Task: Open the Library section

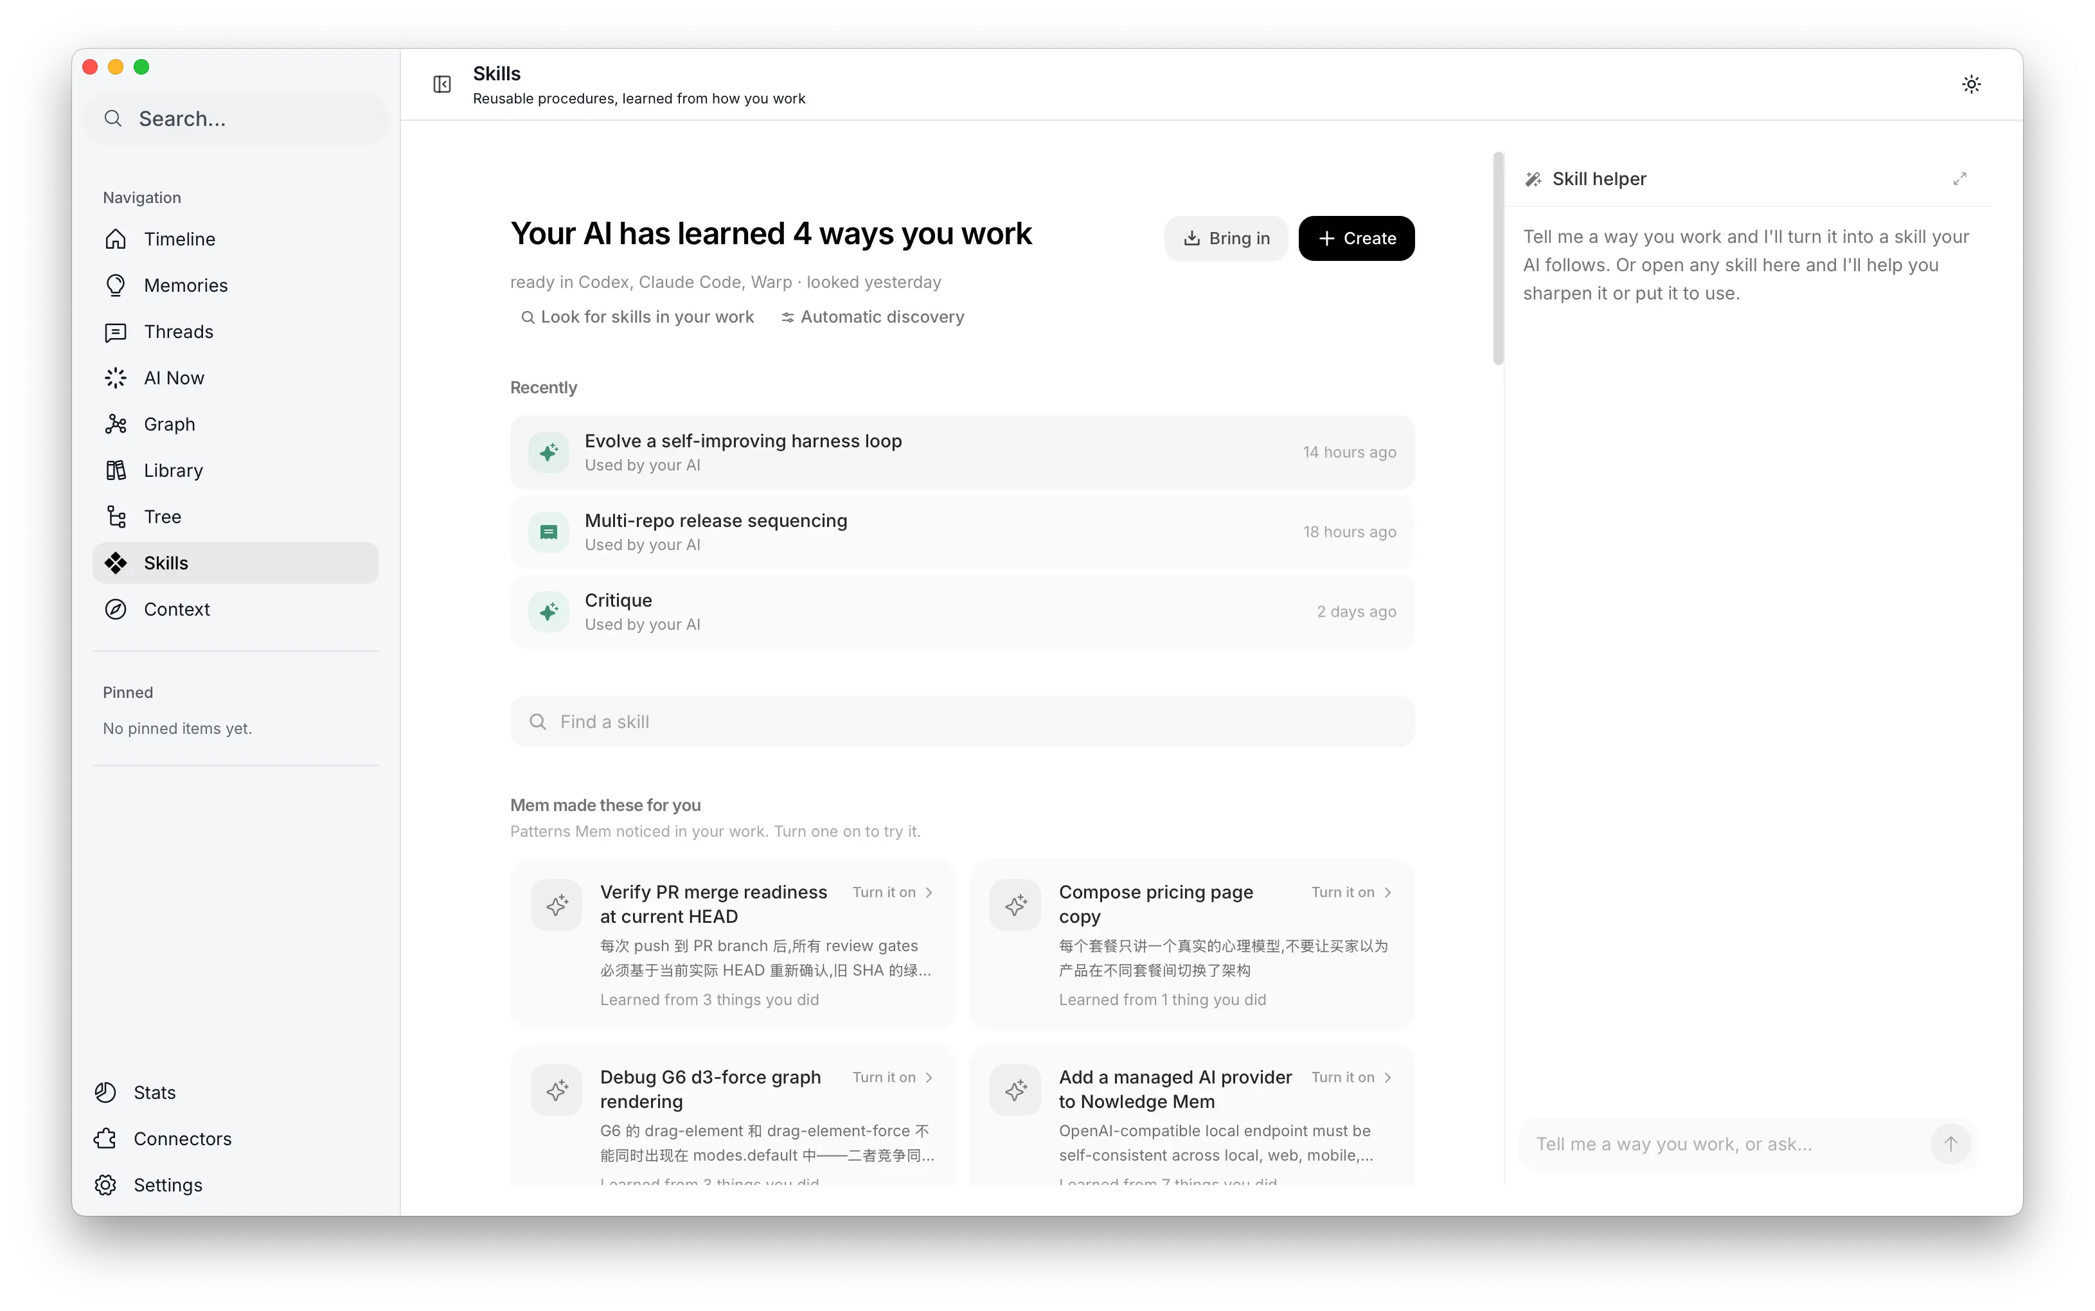Action: pos(236,471)
